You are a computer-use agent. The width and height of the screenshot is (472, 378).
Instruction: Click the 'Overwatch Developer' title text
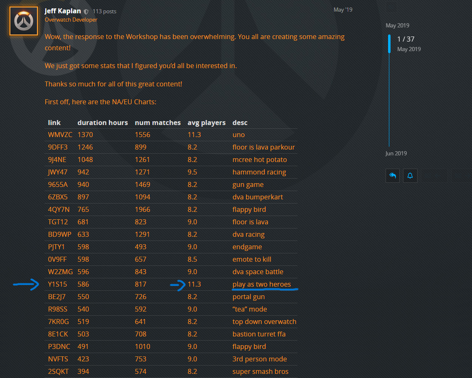pyautogui.click(x=71, y=20)
